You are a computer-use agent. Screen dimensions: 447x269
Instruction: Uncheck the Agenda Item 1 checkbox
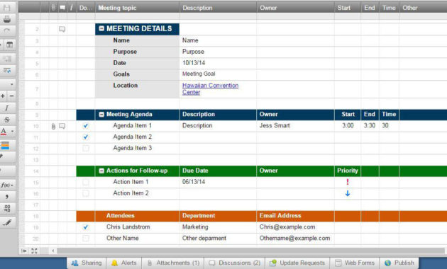tap(86, 126)
